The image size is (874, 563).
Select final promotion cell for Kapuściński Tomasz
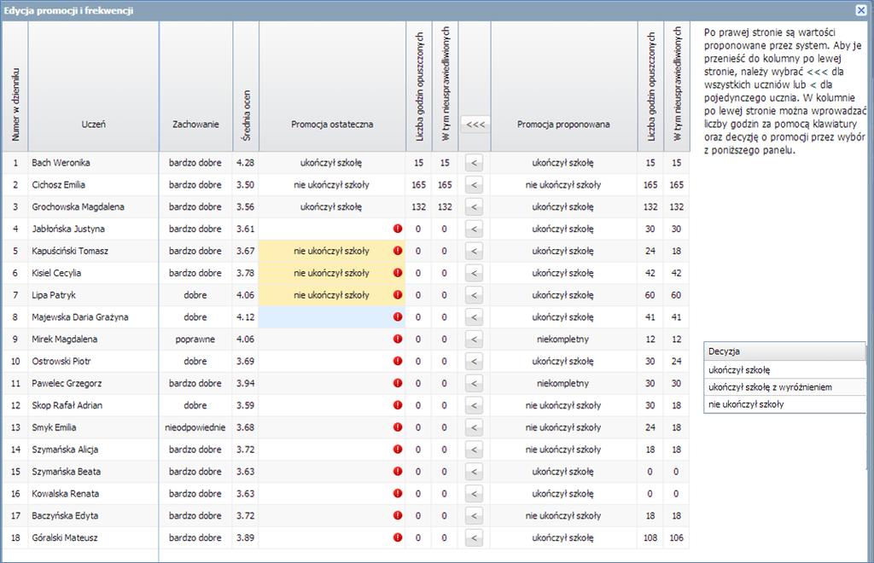pyautogui.click(x=332, y=251)
